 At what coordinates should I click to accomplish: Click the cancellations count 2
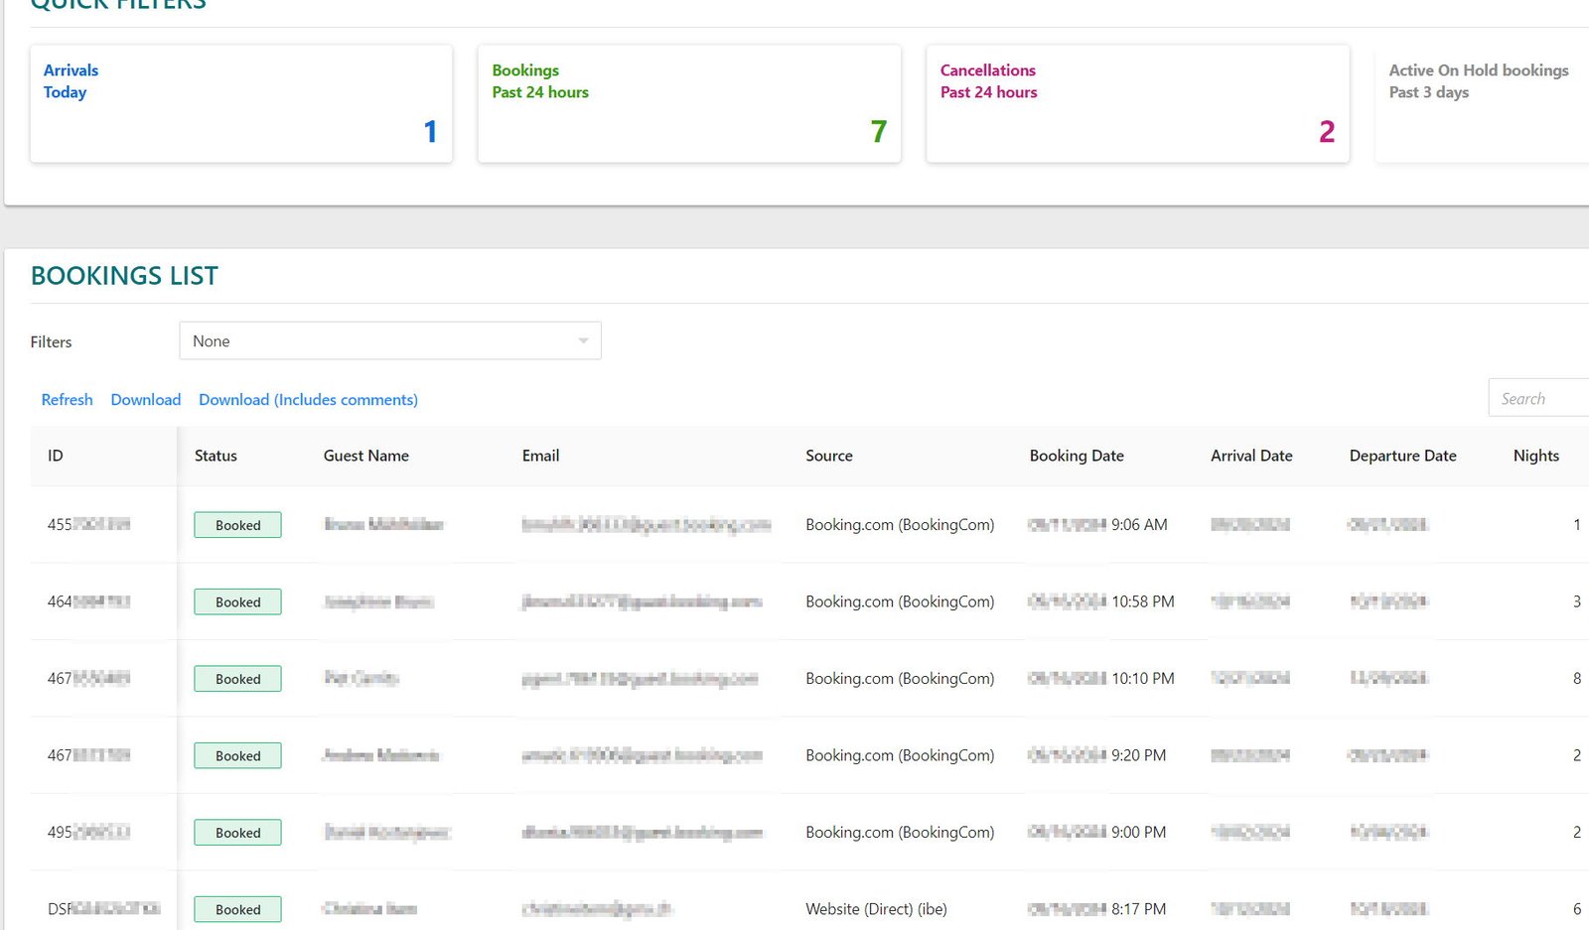coord(1327,131)
